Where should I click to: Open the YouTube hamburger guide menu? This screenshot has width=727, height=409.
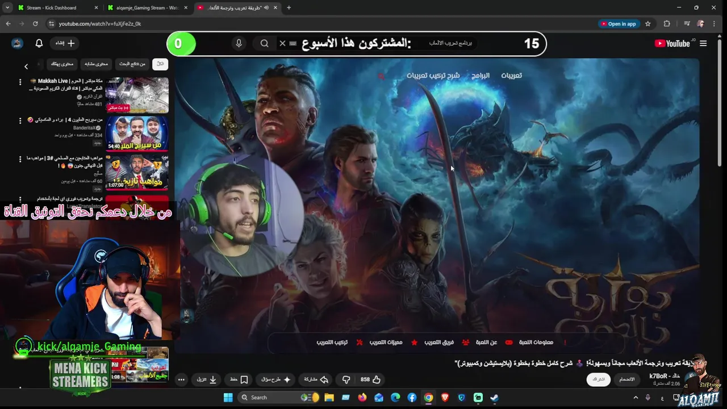click(x=703, y=43)
